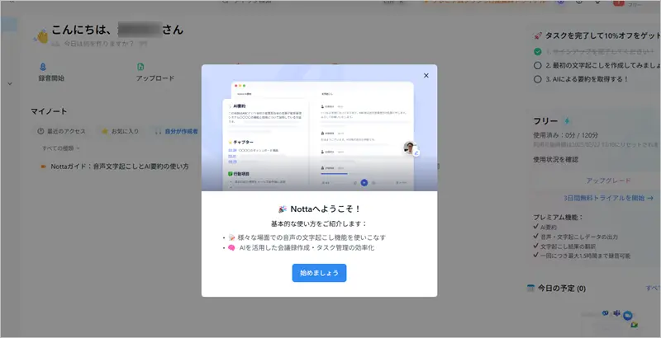This screenshot has height=338, width=661.
Task: Click the microphone icon above 録音開始
Action: click(43, 67)
